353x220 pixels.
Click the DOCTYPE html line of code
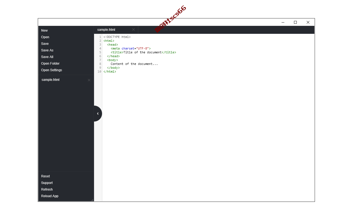(x=117, y=37)
